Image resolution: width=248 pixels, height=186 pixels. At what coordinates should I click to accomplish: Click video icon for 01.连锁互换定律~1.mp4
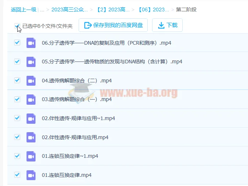pos(31,156)
